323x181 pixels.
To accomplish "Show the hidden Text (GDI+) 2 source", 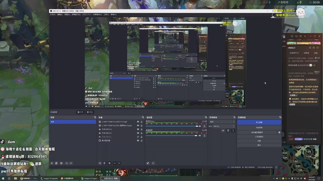I will pyautogui.click(x=138, y=137).
